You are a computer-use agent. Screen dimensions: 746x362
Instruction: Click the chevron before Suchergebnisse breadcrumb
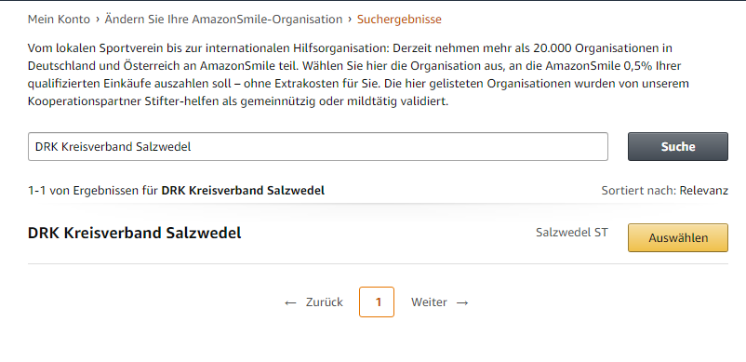[350, 20]
